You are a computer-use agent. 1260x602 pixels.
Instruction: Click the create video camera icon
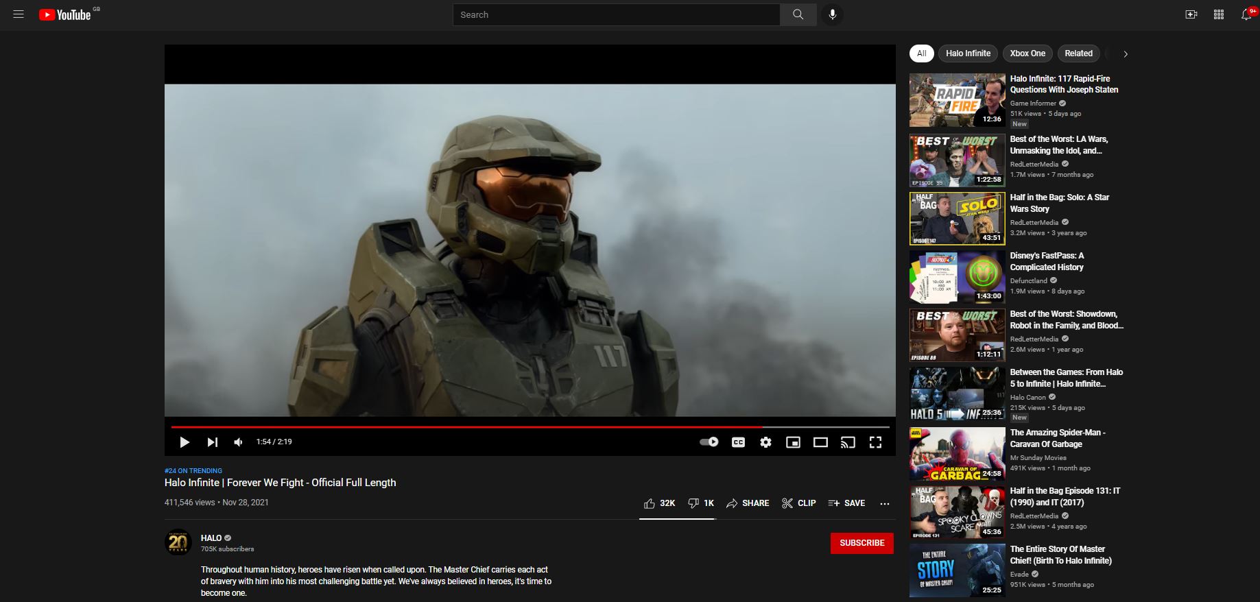tap(1191, 14)
